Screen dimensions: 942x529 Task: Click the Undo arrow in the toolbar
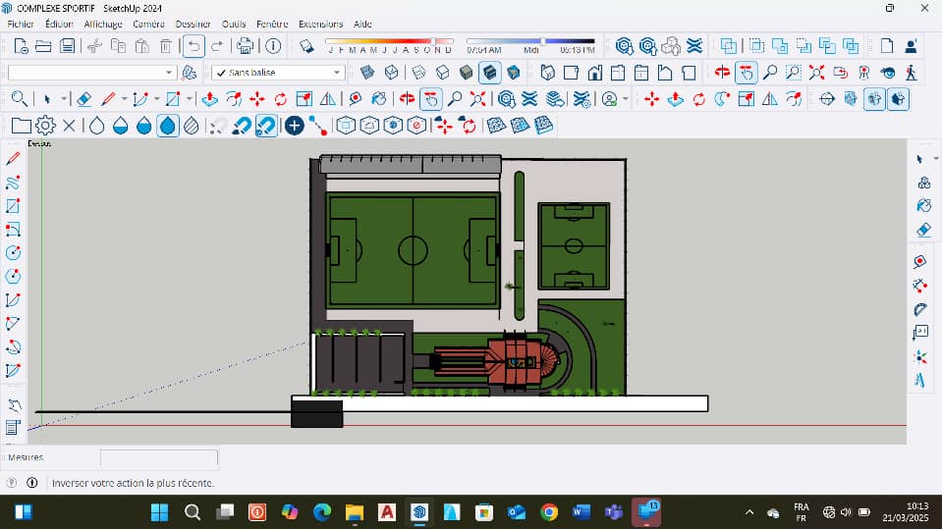(x=194, y=45)
